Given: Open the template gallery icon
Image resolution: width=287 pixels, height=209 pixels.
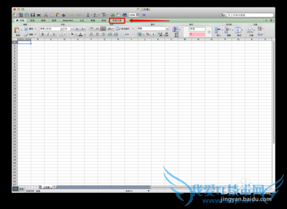Looking at the screenshot, I should tap(21, 15).
